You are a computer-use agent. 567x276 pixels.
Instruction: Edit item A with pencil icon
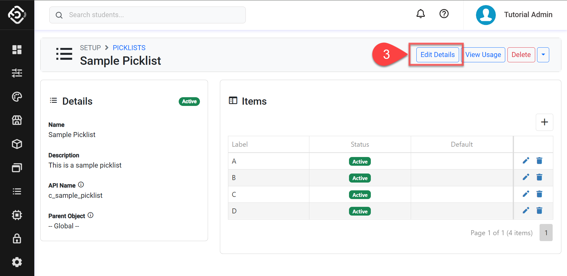(526, 161)
